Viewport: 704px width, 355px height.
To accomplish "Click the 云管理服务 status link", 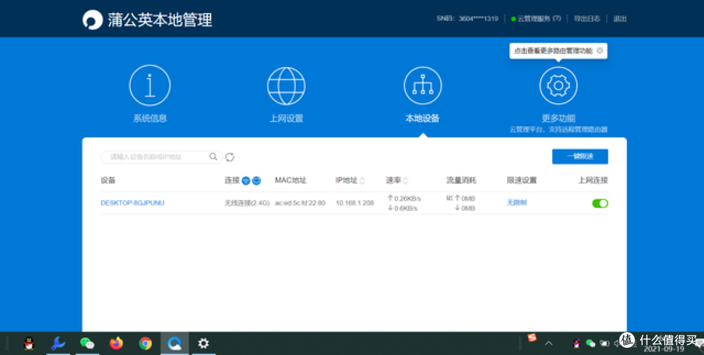I will 535,19.
